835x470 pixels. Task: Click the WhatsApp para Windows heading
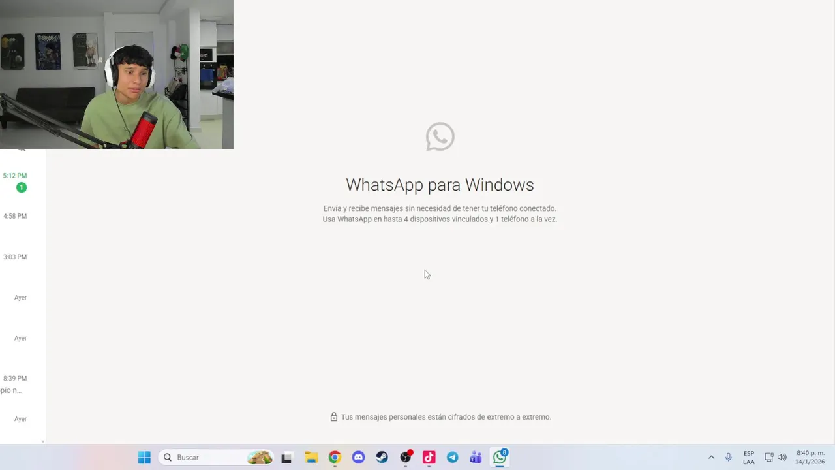(440, 185)
